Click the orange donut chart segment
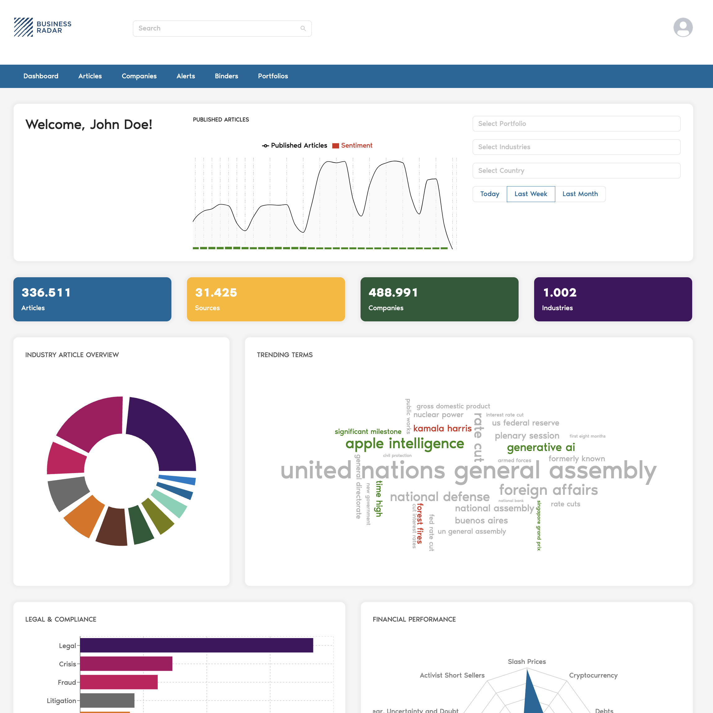713x713 pixels. coord(84,517)
